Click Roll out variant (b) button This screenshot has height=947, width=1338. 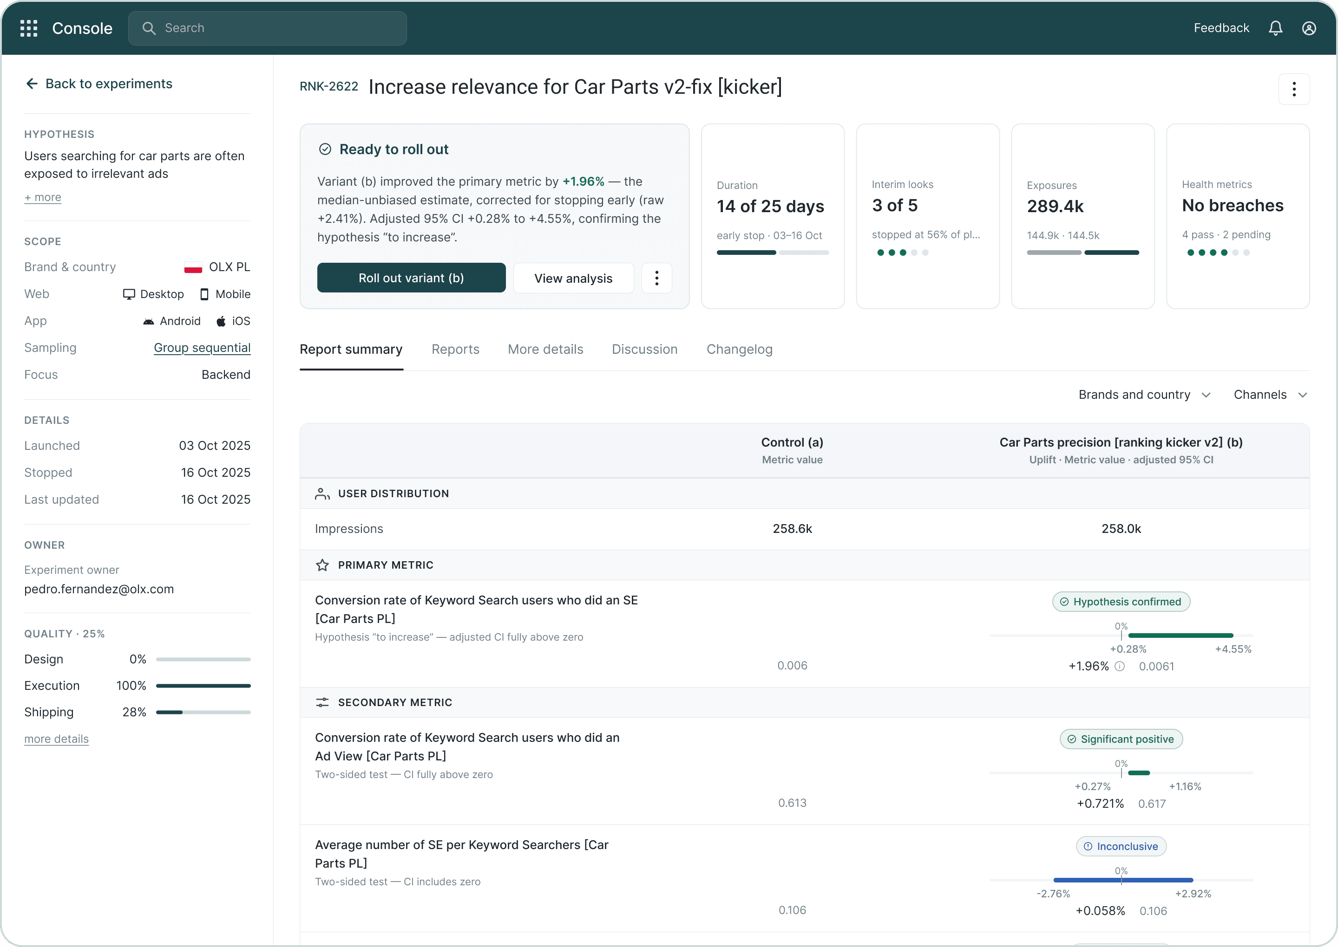pos(411,278)
